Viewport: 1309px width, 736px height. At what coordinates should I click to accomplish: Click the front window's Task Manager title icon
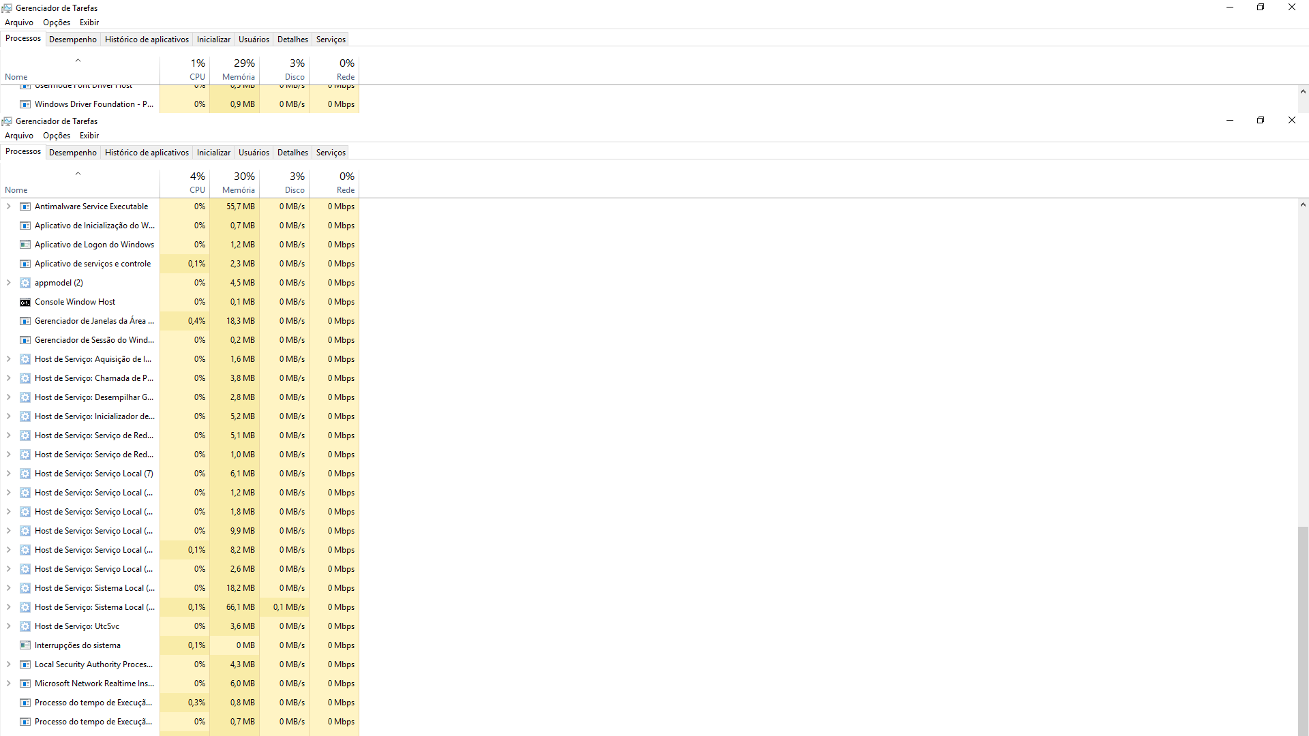pos(7,121)
